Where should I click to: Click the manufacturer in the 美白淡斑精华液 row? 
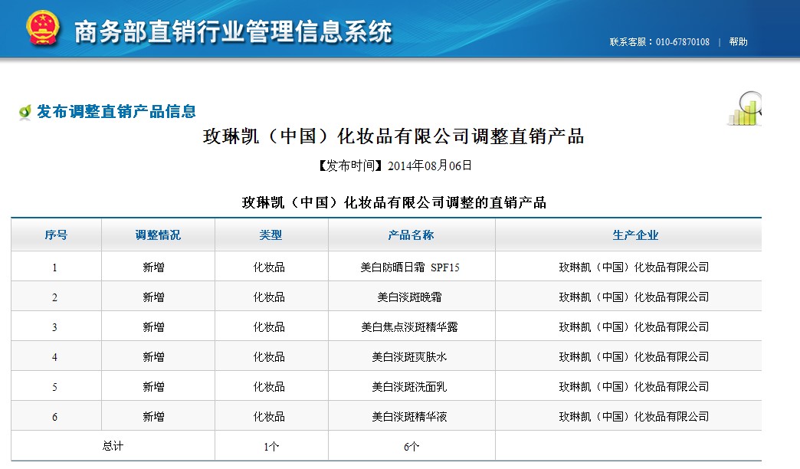coord(634,416)
